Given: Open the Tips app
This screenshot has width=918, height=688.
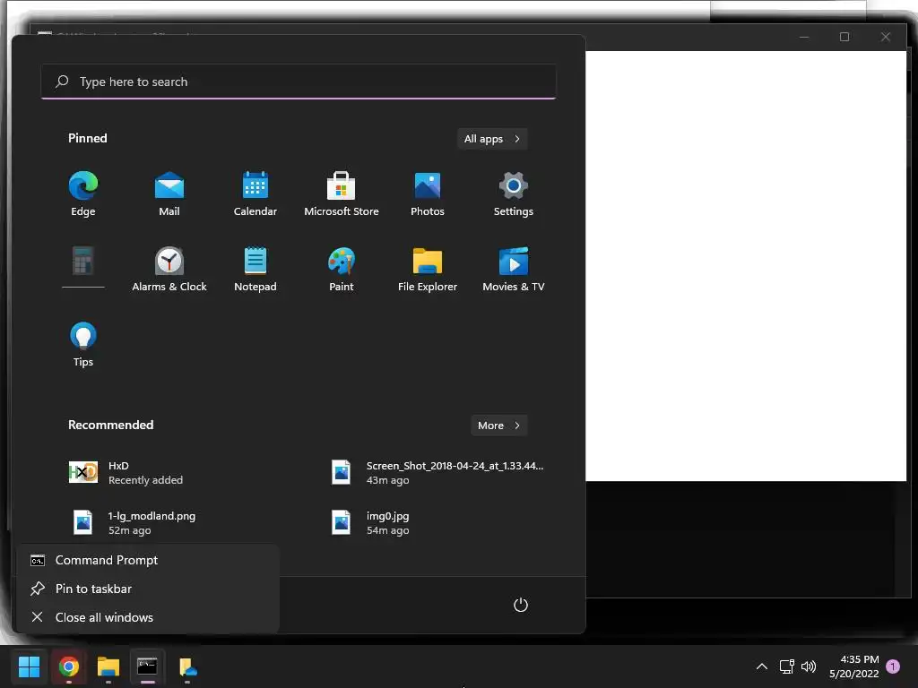Looking at the screenshot, I should coord(83,345).
